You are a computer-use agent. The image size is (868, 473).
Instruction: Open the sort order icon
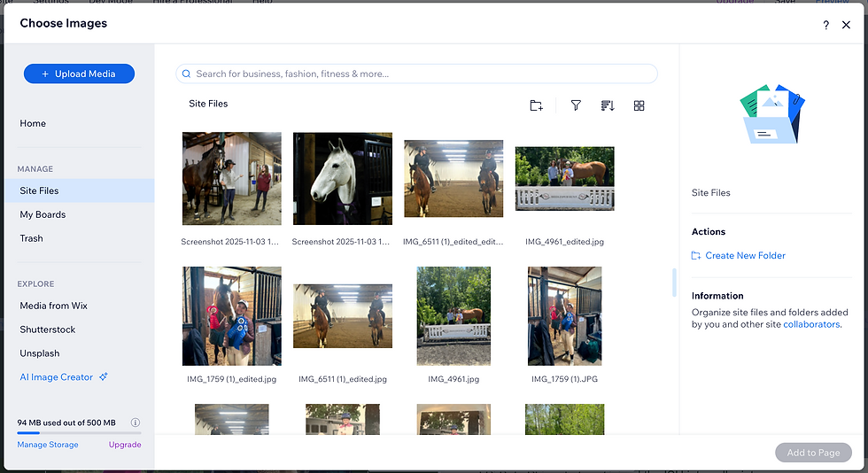coord(608,105)
